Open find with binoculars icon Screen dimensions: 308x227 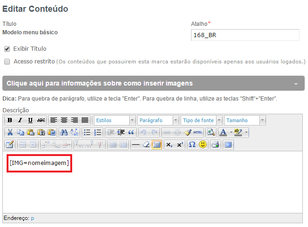point(64,133)
